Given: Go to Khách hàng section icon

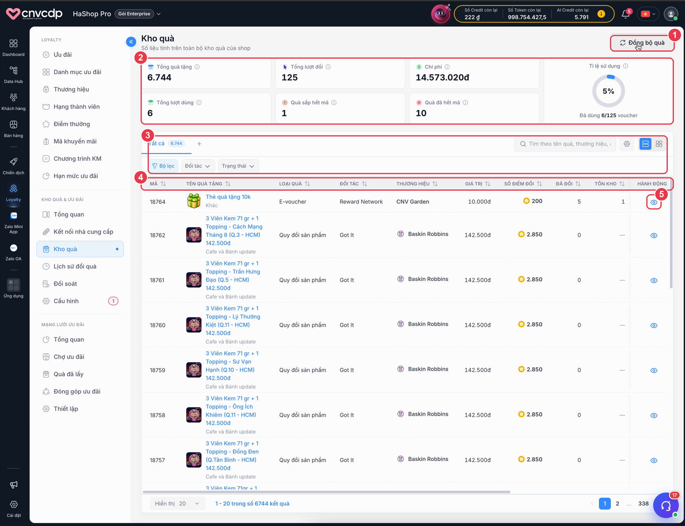Looking at the screenshot, I should click(13, 98).
